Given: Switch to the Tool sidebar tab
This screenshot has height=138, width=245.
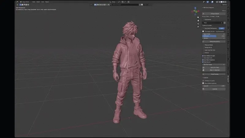Looking at the screenshot, I should click(x=228, y=13).
